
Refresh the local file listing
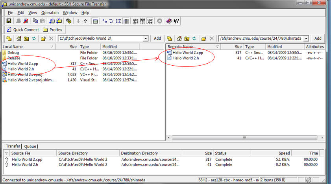coord(34,39)
